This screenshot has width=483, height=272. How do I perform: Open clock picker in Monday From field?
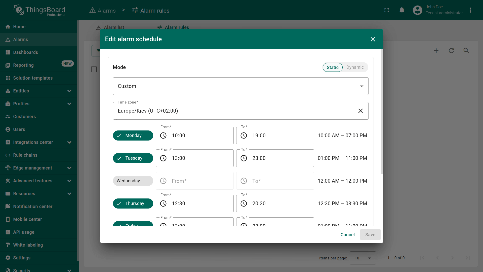coord(163,135)
